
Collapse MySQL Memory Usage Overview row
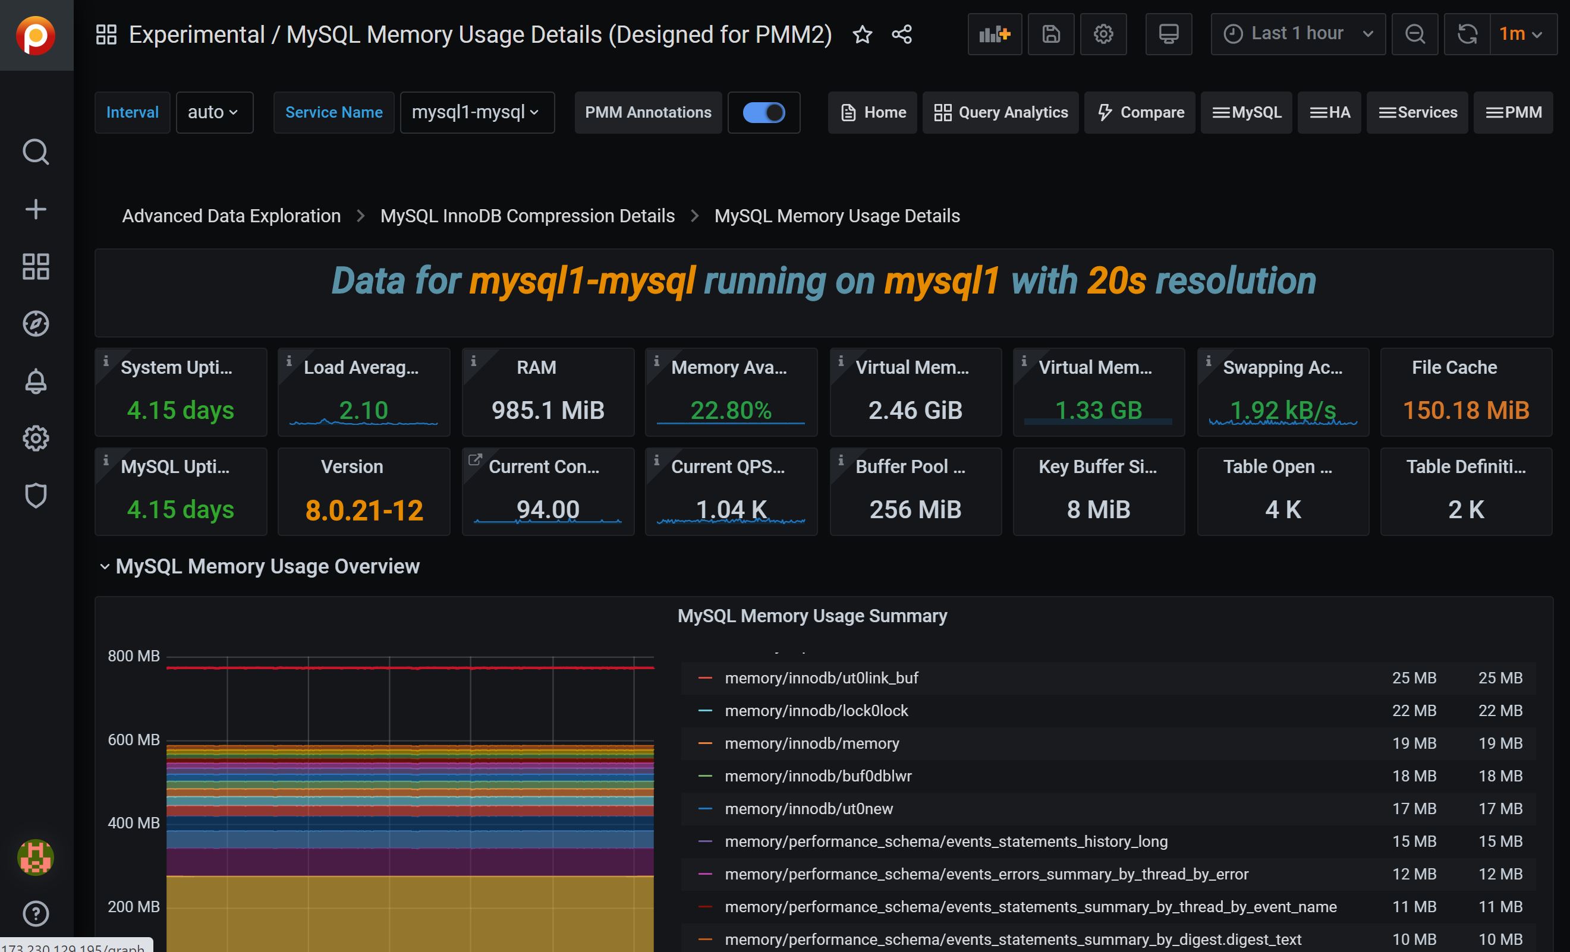267,566
